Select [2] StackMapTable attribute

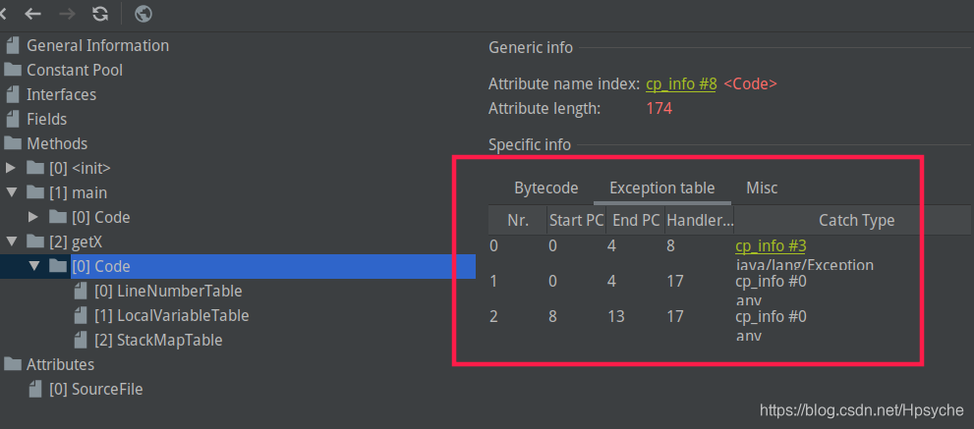158,340
